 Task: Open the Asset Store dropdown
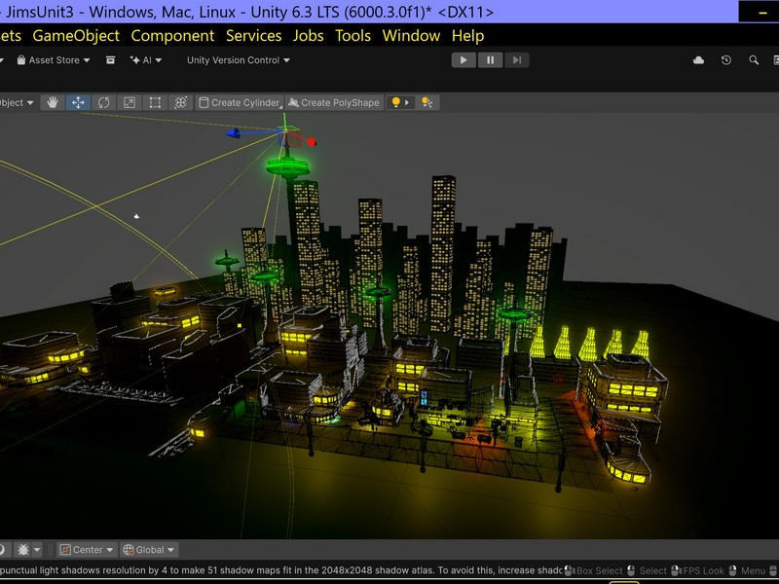(54, 60)
